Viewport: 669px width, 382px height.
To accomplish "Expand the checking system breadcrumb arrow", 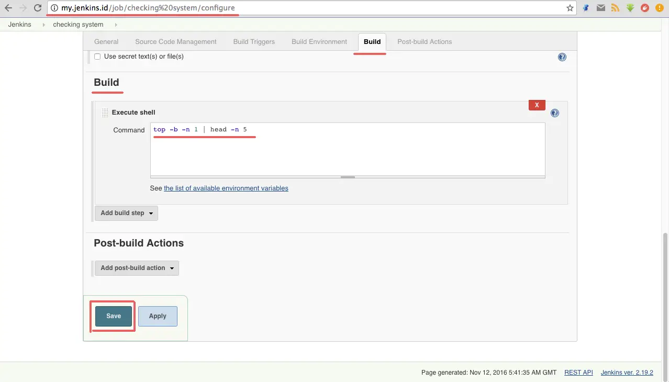I will point(116,25).
